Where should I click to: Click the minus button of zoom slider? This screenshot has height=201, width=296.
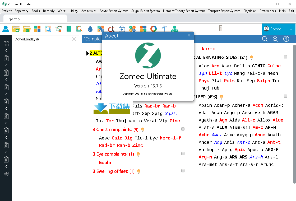click(200, 28)
